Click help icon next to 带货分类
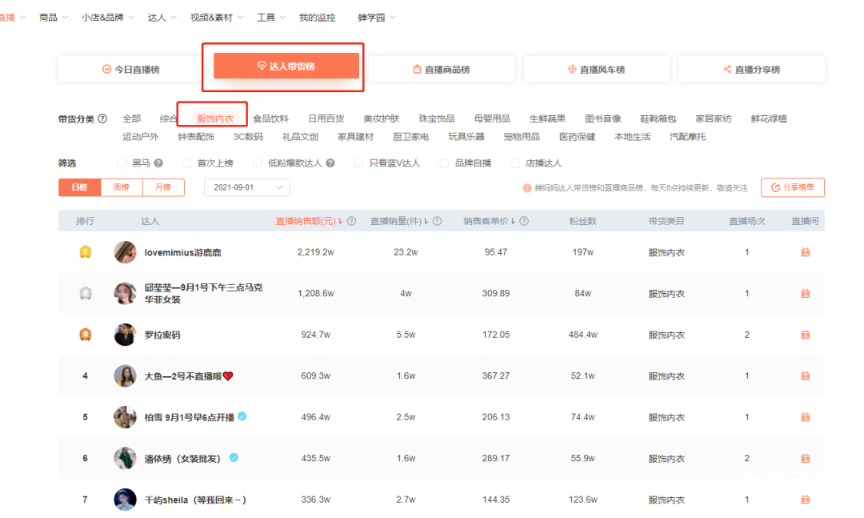The height and width of the screenshot is (518, 864). [102, 119]
